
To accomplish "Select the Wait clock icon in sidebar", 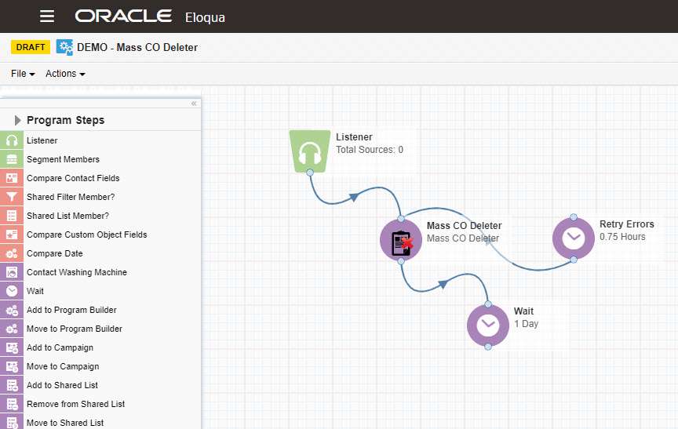I will (x=12, y=291).
